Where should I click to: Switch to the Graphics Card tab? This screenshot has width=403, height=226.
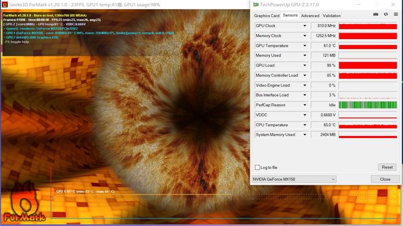coord(266,16)
